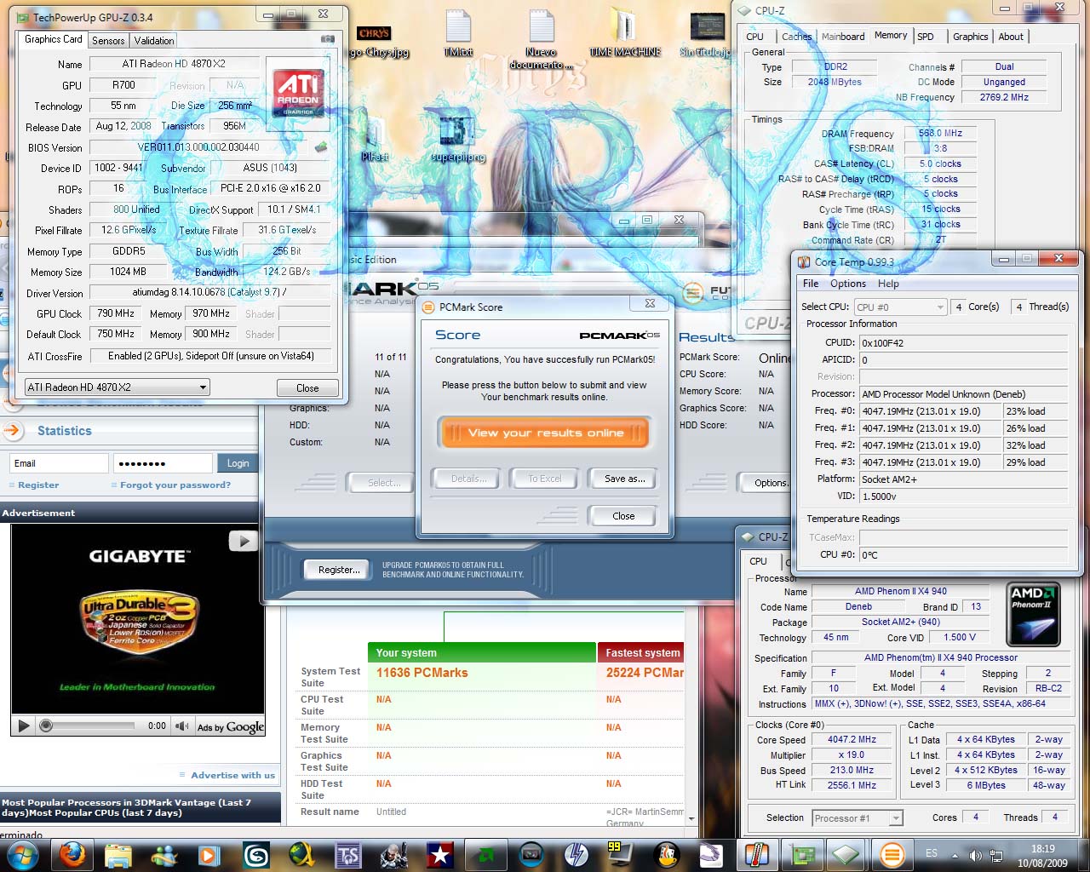This screenshot has height=872, width=1090.
Task: Click the TS TeamSpeak taskbar icon
Action: (x=347, y=854)
